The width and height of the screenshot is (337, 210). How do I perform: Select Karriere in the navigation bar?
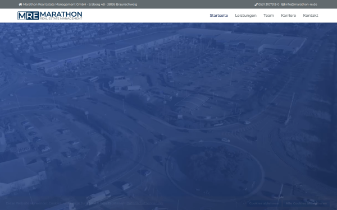pos(289,16)
